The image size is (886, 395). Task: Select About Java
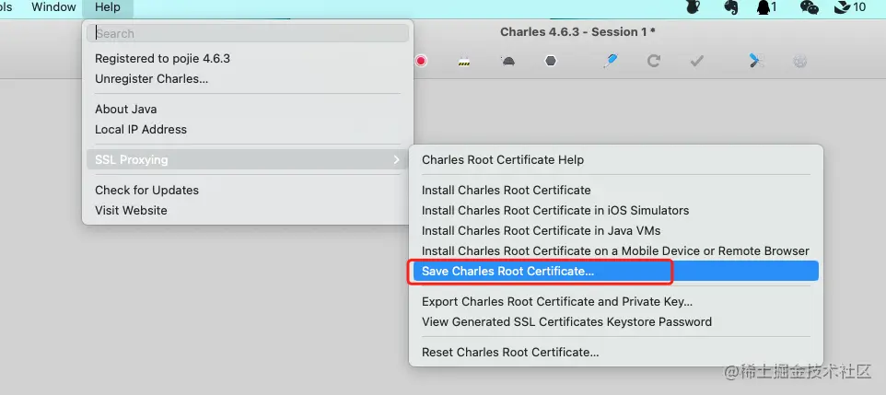[248, 109]
